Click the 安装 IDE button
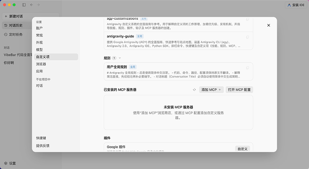309x169 pixels. (x=296, y=5)
